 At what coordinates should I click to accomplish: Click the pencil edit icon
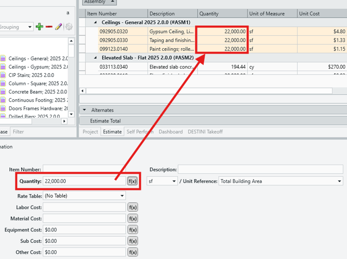(59, 26)
